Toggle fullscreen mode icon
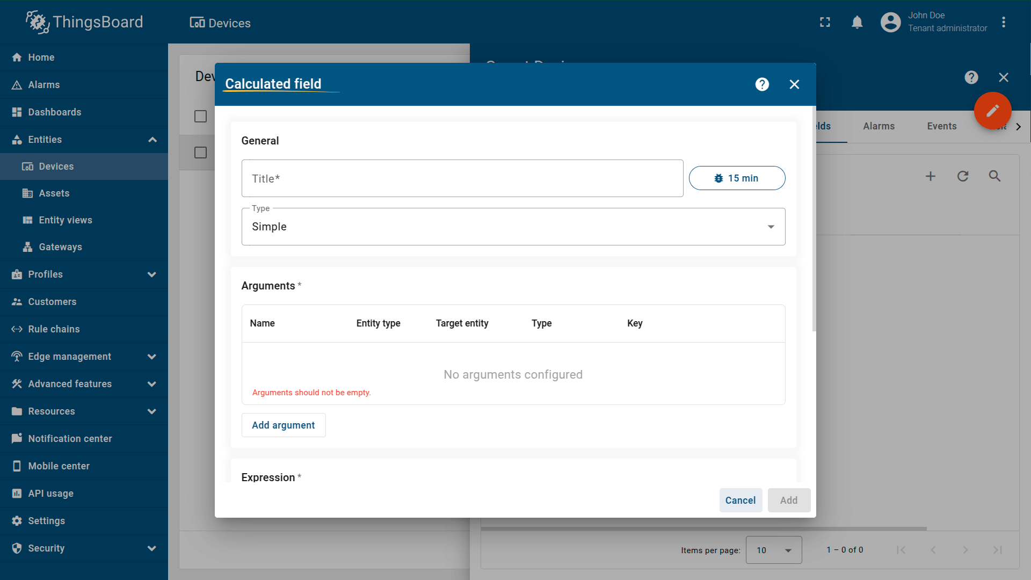 click(825, 23)
